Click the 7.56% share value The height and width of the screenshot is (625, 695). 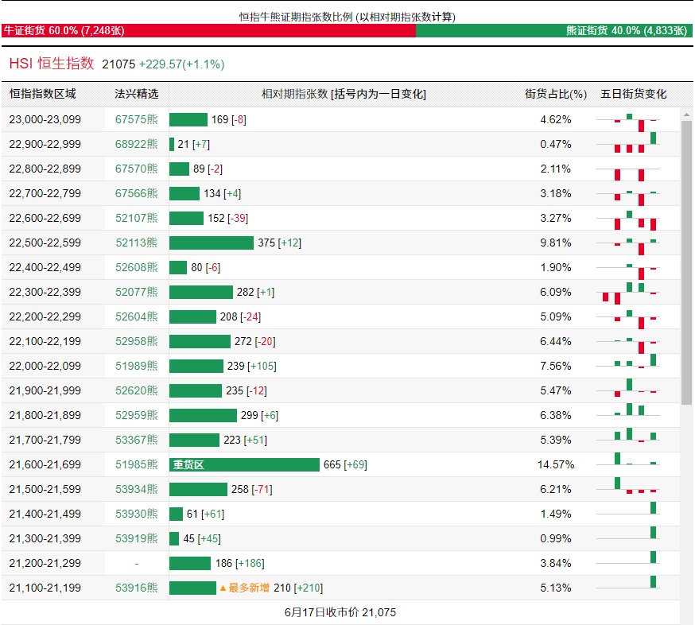[556, 366]
